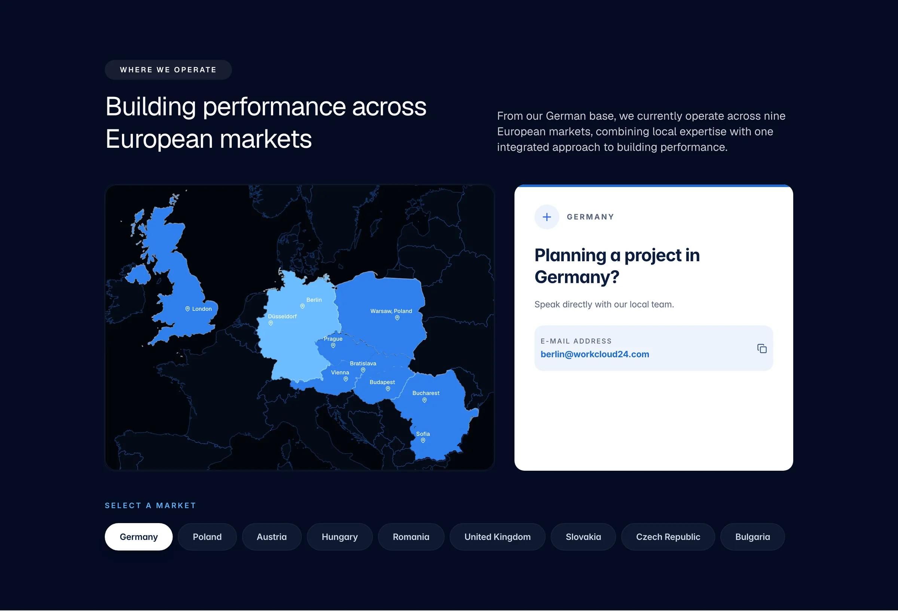This screenshot has width=898, height=611.
Task: Click 'Planning a project in Germany?' heading
Action: click(x=617, y=266)
